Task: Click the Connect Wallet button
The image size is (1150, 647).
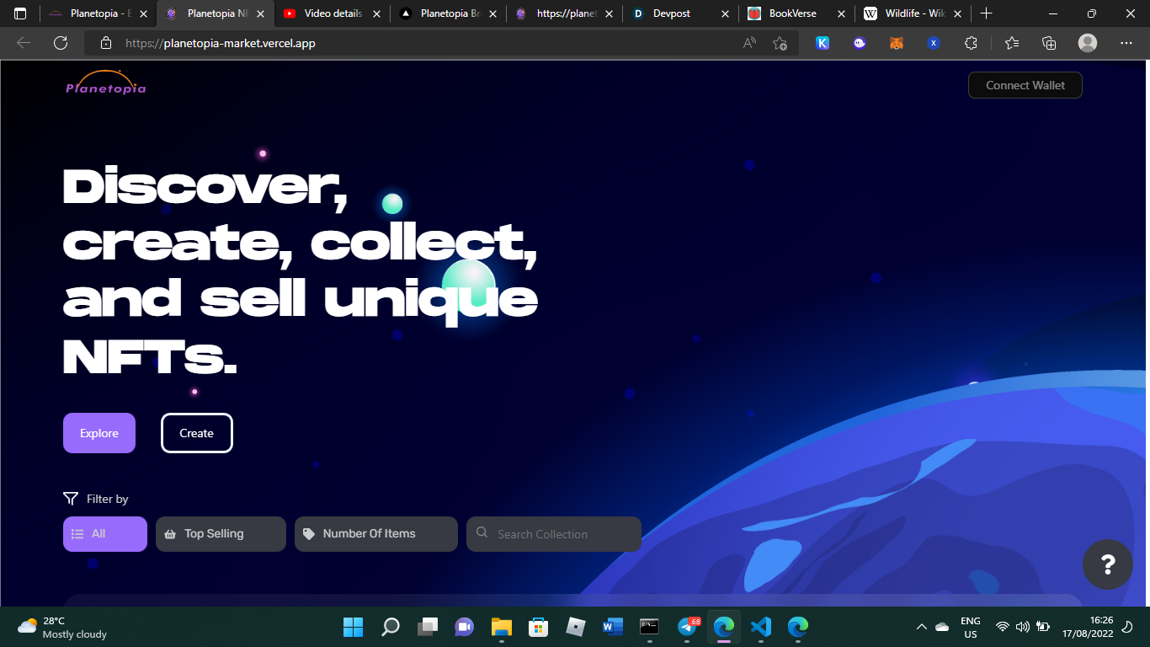Action: (1025, 85)
